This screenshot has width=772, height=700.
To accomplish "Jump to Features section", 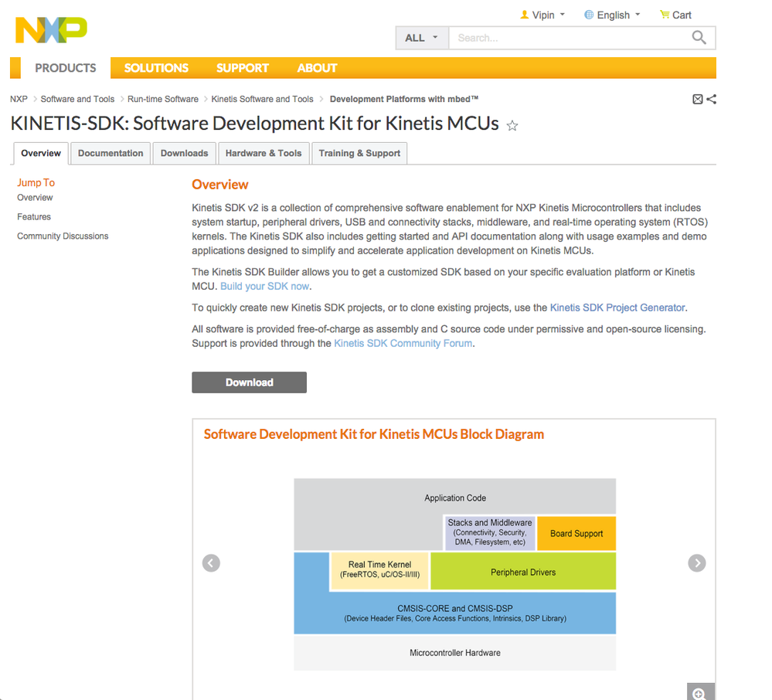I will coord(34,216).
